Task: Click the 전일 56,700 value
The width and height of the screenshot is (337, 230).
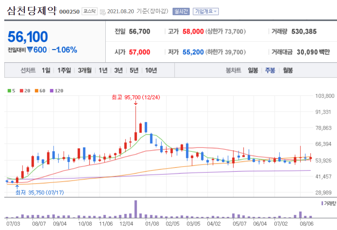Action: tap(139, 32)
